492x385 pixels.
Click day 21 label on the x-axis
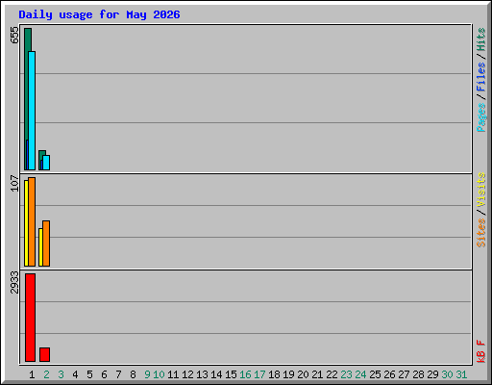pos(317,374)
